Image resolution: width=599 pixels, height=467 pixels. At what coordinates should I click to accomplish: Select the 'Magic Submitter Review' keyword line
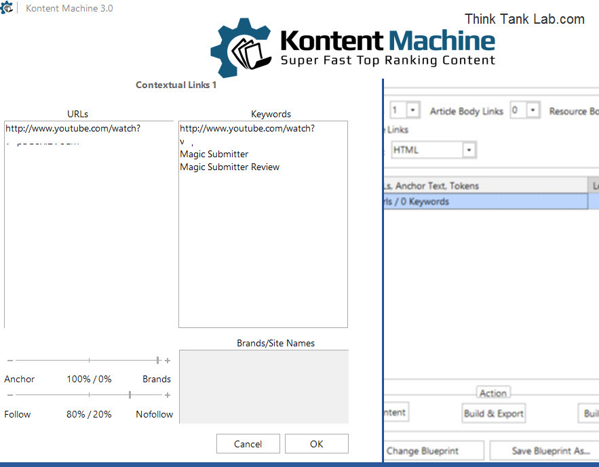229,167
